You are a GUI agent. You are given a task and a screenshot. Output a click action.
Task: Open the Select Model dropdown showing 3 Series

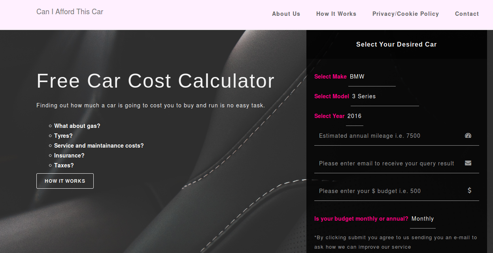click(x=384, y=97)
